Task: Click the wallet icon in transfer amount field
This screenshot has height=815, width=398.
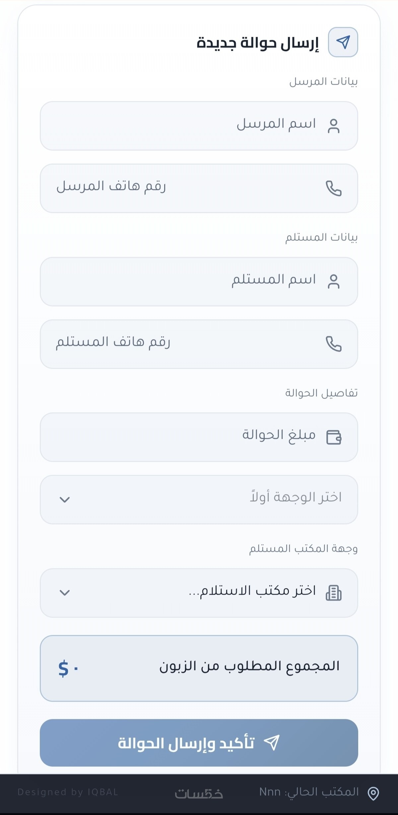Action: coord(334,437)
